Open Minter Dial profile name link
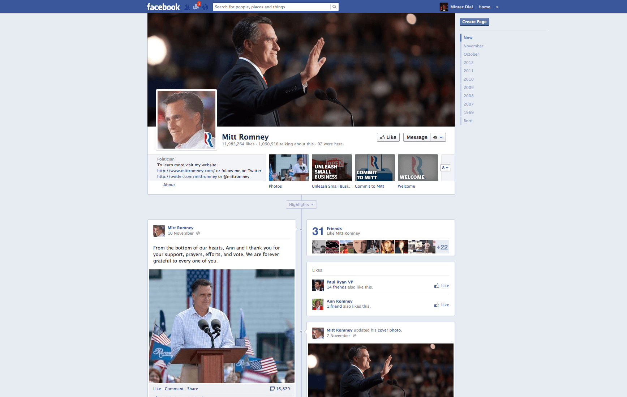627x397 pixels. coord(461,7)
